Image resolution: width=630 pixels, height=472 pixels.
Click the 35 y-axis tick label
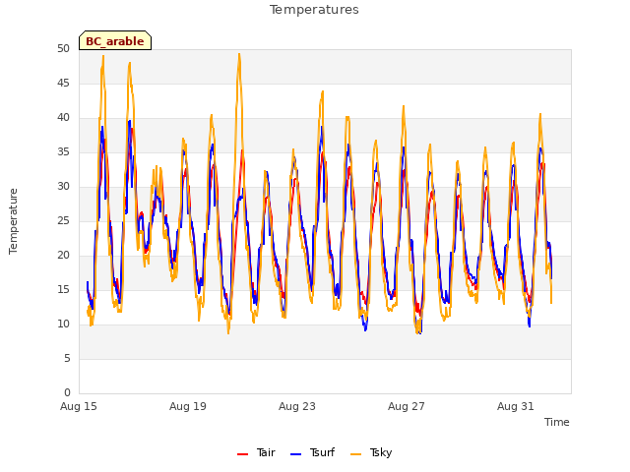click(x=63, y=151)
